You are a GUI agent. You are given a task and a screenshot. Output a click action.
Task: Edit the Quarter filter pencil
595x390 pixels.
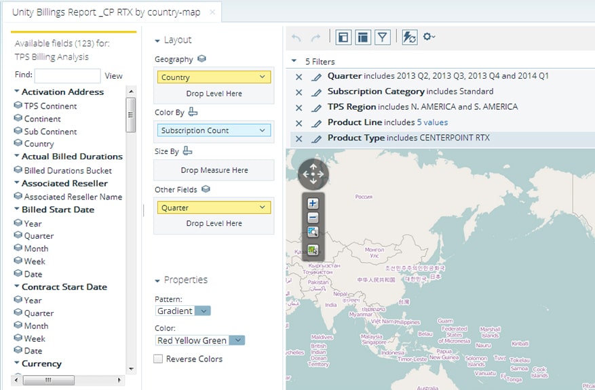point(316,77)
